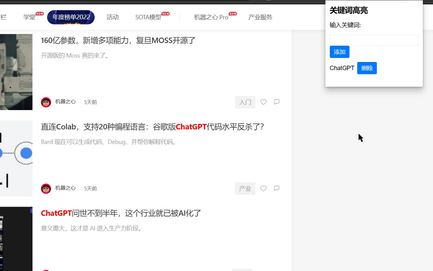
Task: Click 删除 button next to ChatGPT keyword
Action: pos(367,68)
